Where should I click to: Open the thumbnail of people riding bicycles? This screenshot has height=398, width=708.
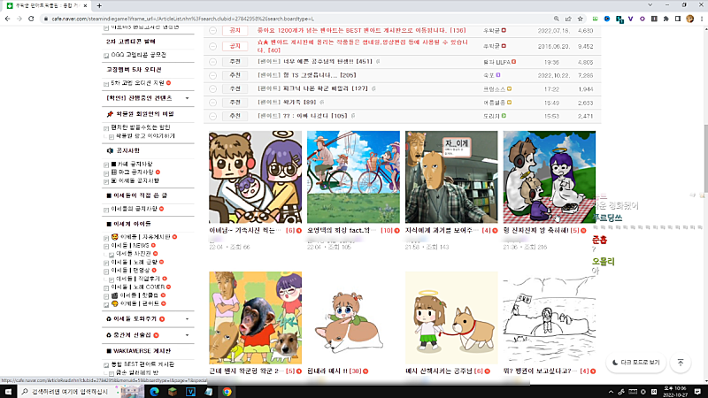pyautogui.click(x=353, y=177)
